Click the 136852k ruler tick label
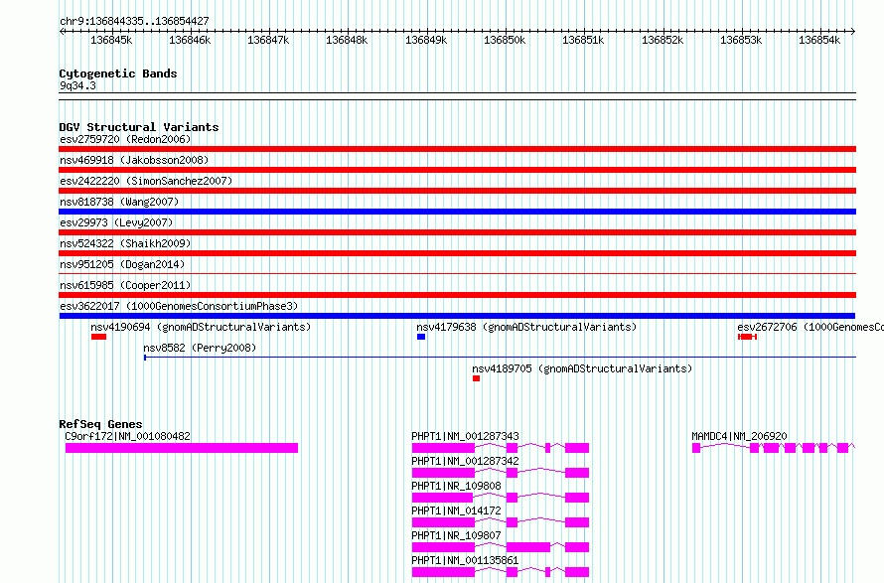 click(x=663, y=40)
